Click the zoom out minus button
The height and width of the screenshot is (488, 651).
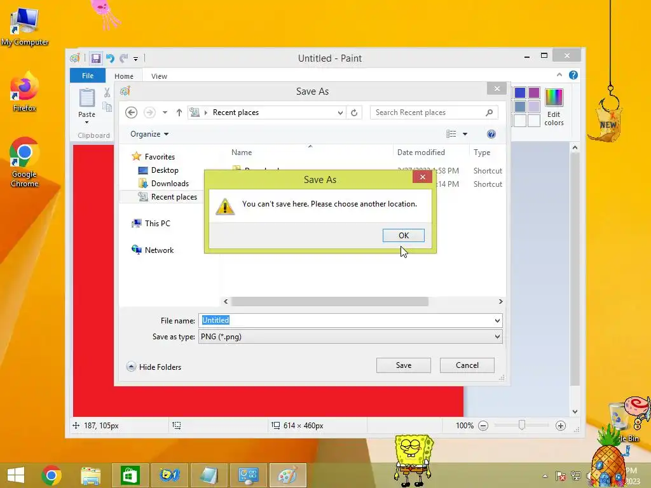pyautogui.click(x=483, y=425)
